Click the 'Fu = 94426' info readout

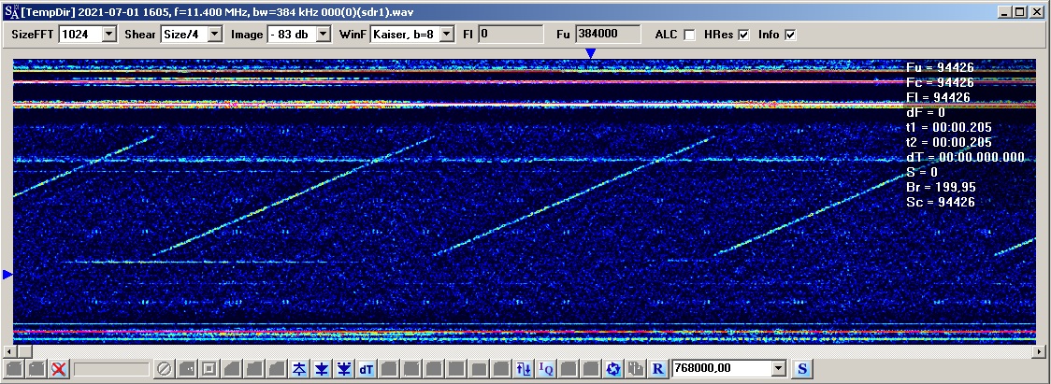(x=940, y=67)
